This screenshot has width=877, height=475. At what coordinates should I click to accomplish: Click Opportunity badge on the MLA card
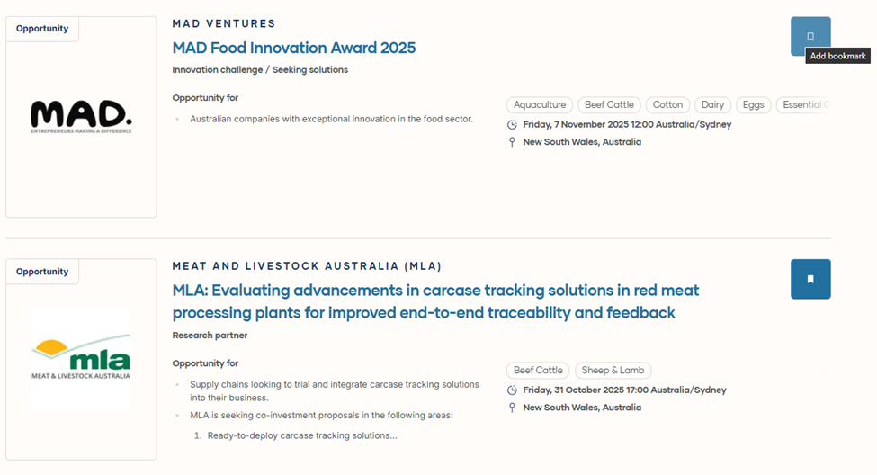click(42, 272)
